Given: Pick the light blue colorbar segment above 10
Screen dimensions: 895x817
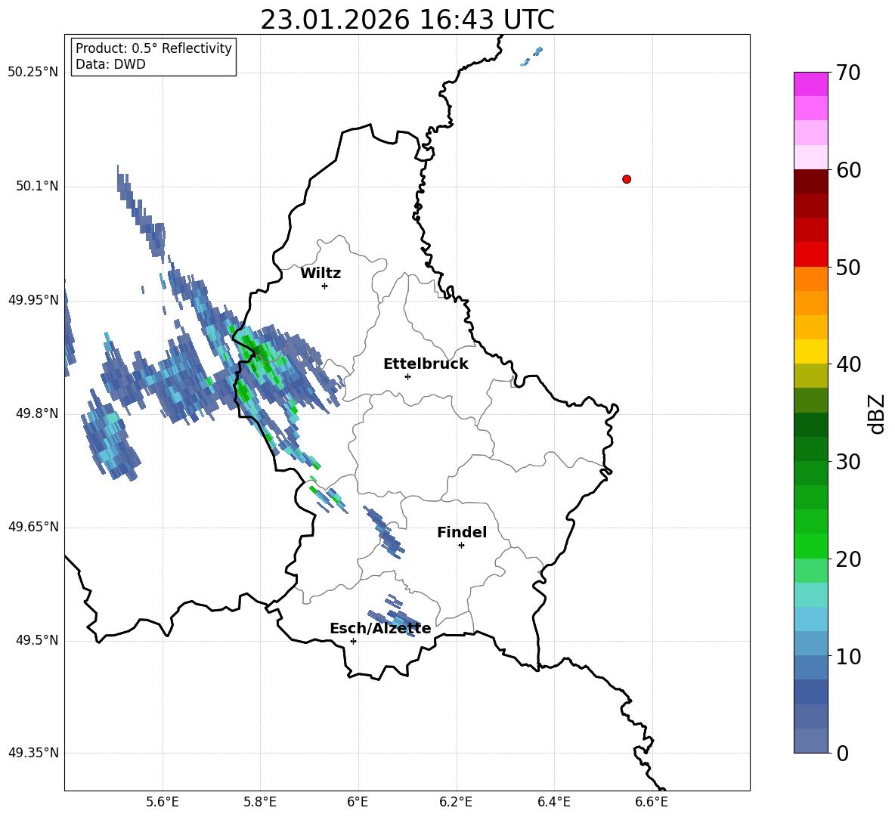Looking at the screenshot, I should point(810,643).
